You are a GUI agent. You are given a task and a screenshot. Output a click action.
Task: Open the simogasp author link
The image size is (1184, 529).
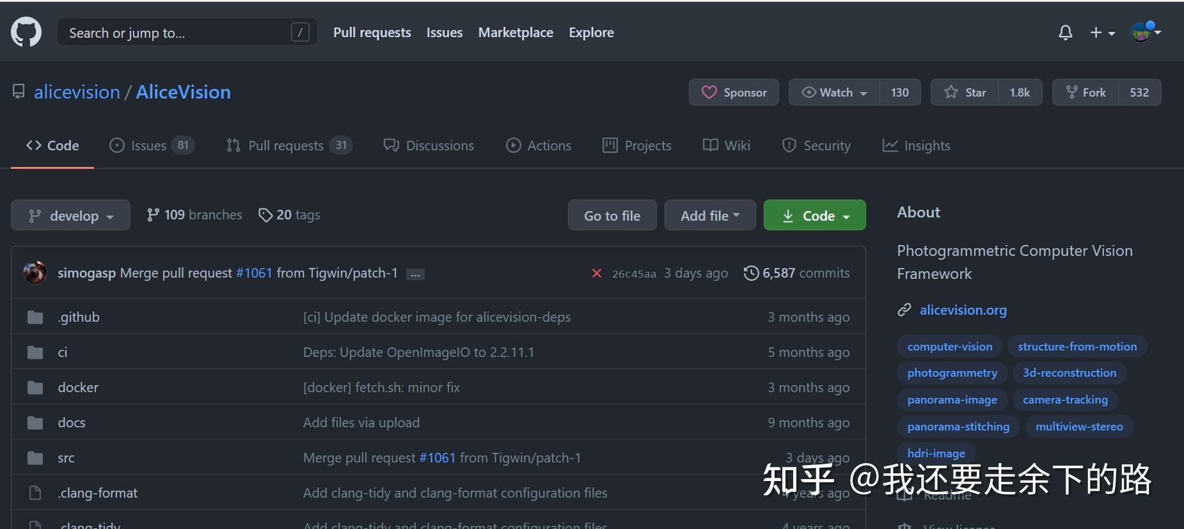(x=86, y=273)
